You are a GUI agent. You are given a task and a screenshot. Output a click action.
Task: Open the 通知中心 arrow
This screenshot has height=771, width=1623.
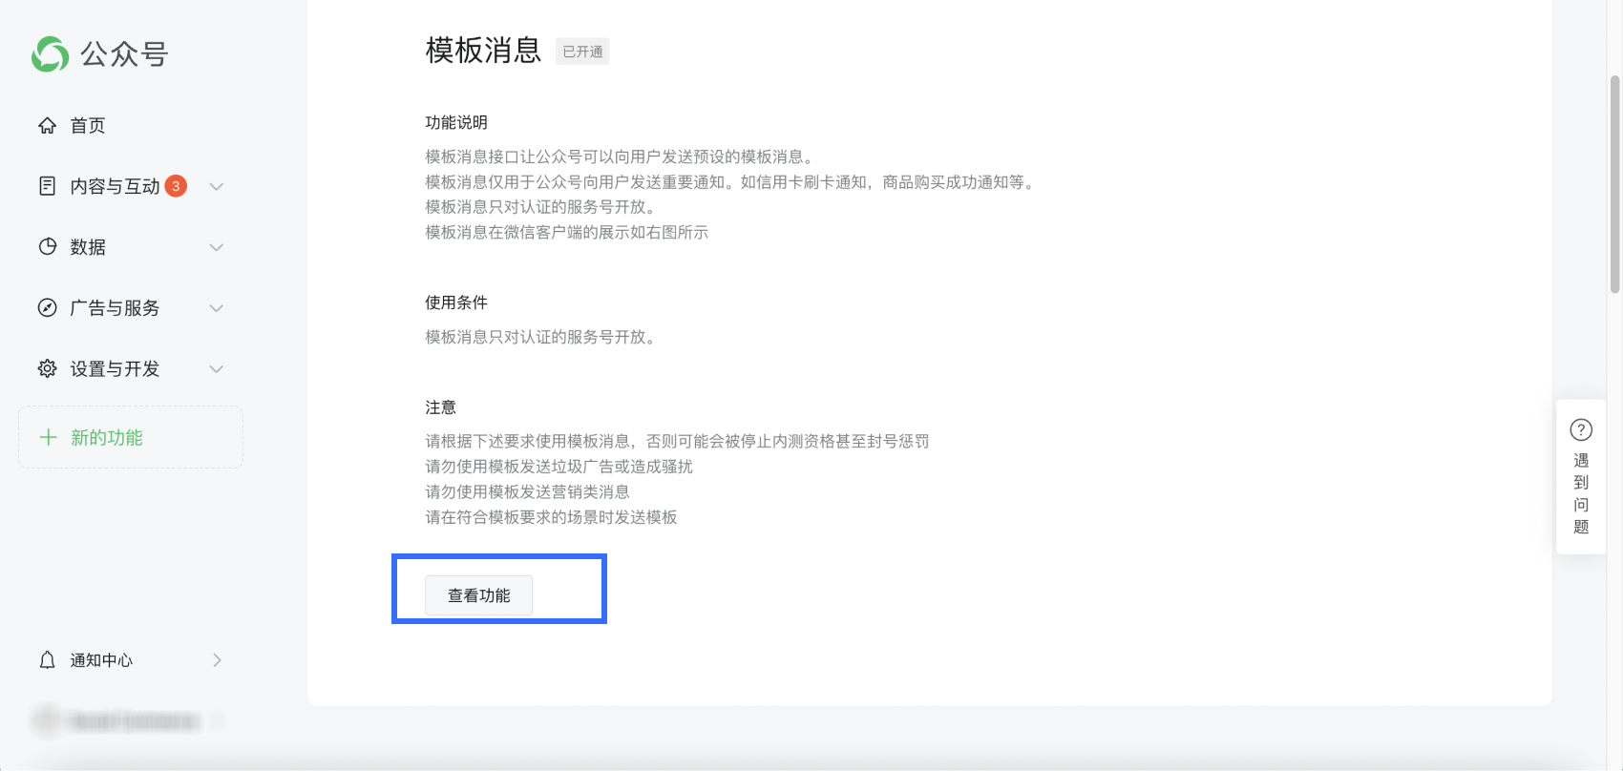pyautogui.click(x=218, y=659)
